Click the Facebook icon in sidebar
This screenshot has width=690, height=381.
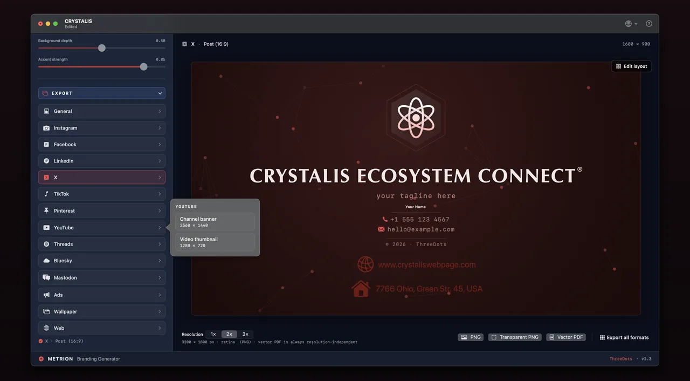coord(46,145)
